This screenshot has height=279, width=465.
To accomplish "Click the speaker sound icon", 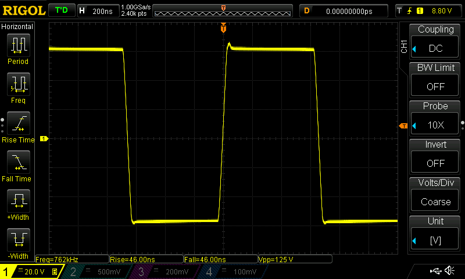I will tap(449, 270).
